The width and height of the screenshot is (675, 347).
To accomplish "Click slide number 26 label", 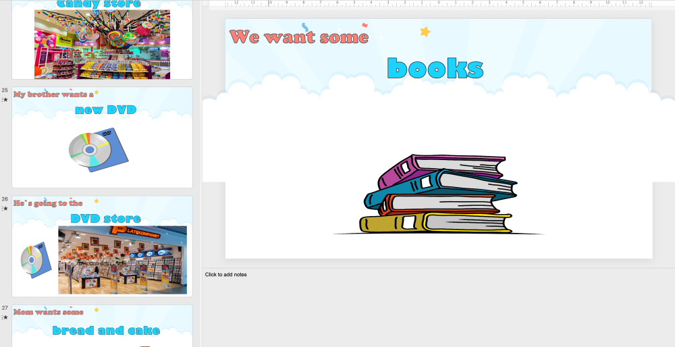I will pyautogui.click(x=5, y=199).
